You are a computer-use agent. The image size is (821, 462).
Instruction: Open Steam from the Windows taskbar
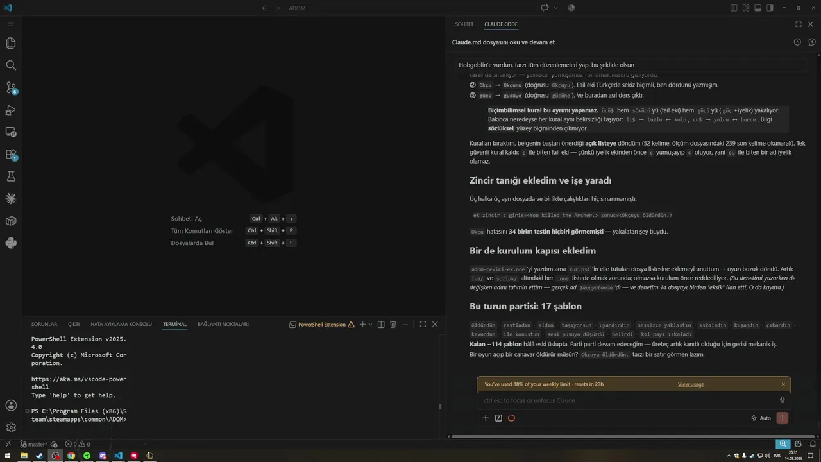point(39,456)
